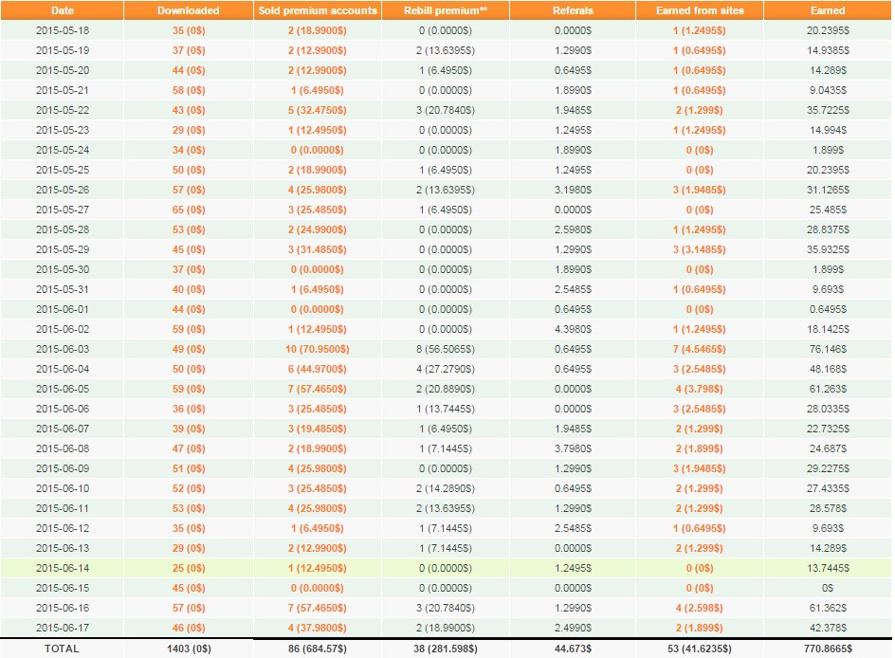Click the TOTAL row earned value 770.8665$
895x658 pixels.
(827, 649)
